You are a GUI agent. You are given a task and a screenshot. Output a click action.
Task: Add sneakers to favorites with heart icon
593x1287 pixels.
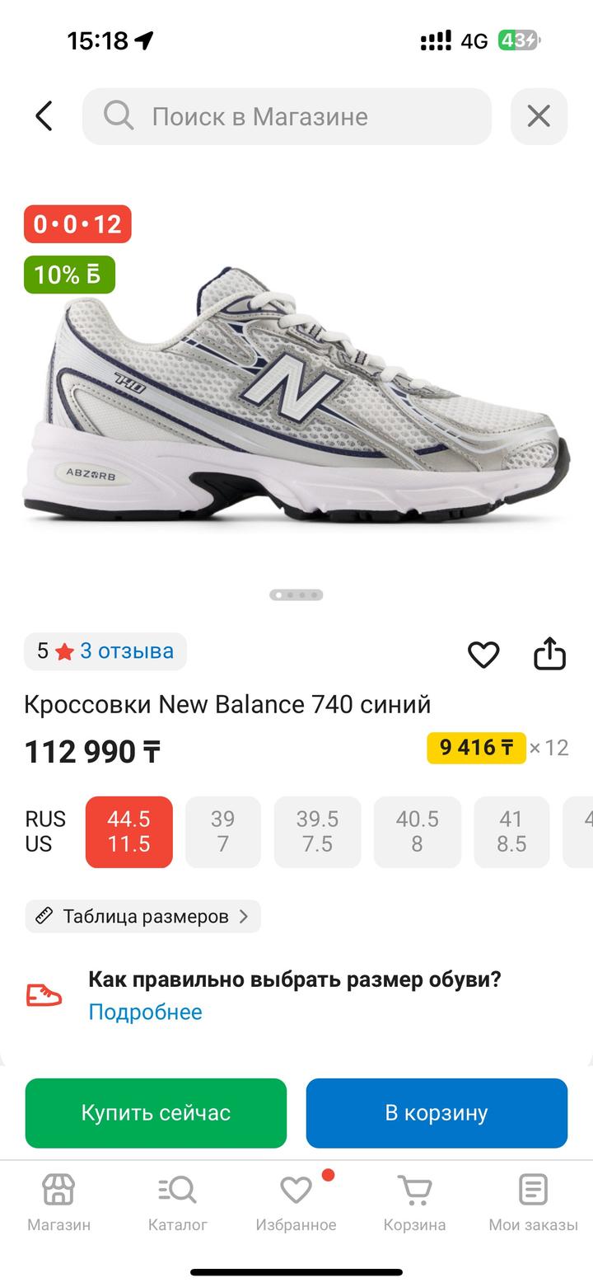483,655
